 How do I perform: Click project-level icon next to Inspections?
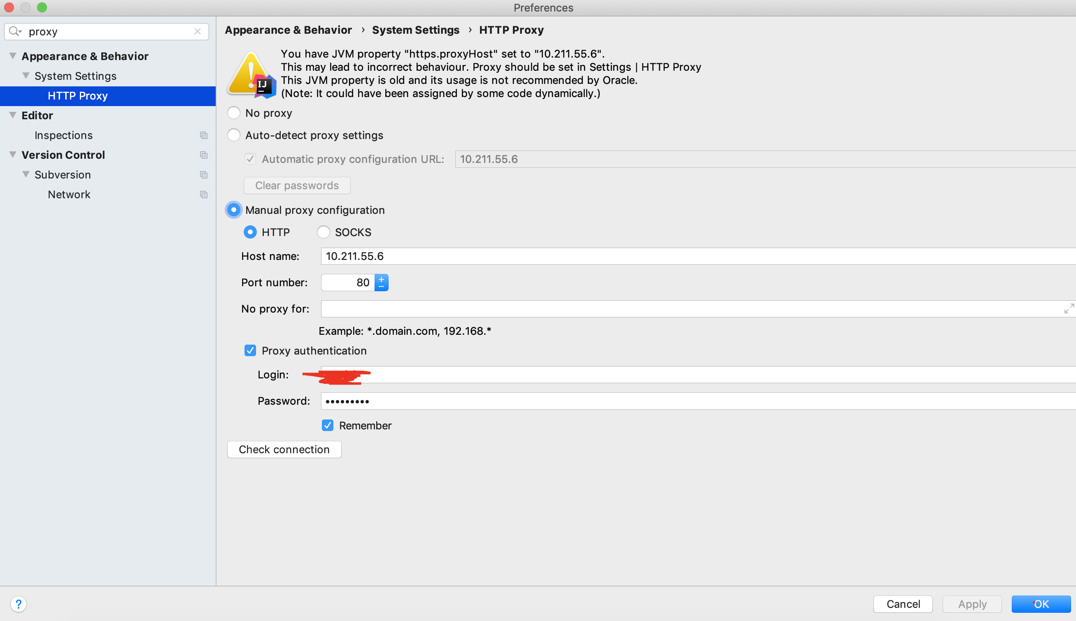(x=204, y=135)
